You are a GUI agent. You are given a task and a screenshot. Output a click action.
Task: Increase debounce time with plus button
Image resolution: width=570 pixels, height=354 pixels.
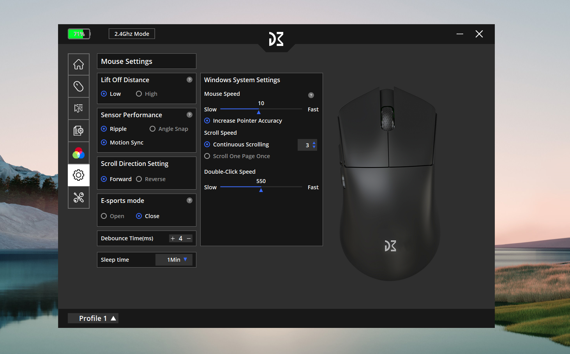pos(173,238)
